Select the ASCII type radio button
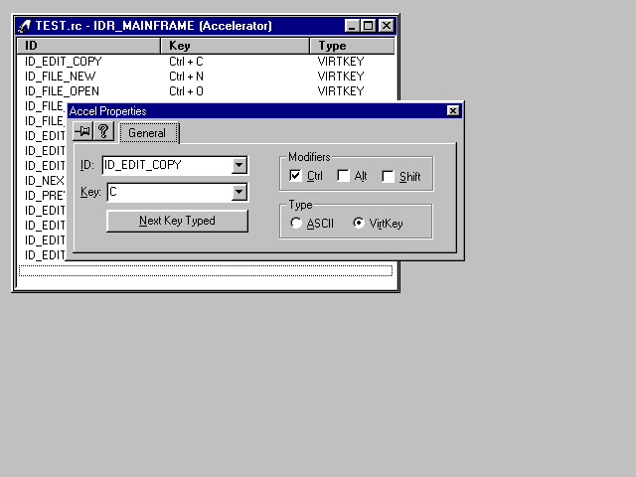The width and height of the screenshot is (636, 477). tap(296, 224)
